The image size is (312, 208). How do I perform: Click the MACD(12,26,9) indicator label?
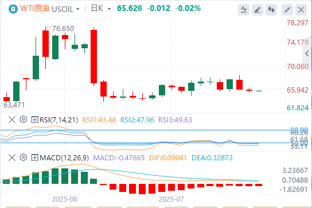pos(64,158)
